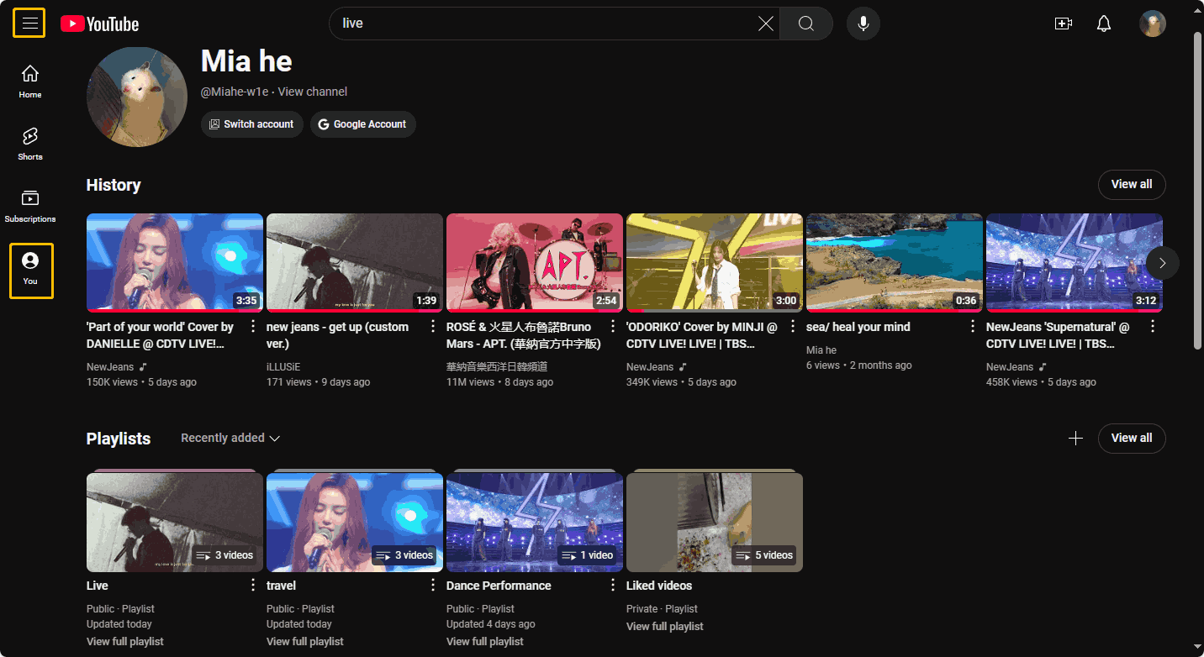Open the Live playlist thumbnail

tap(175, 522)
